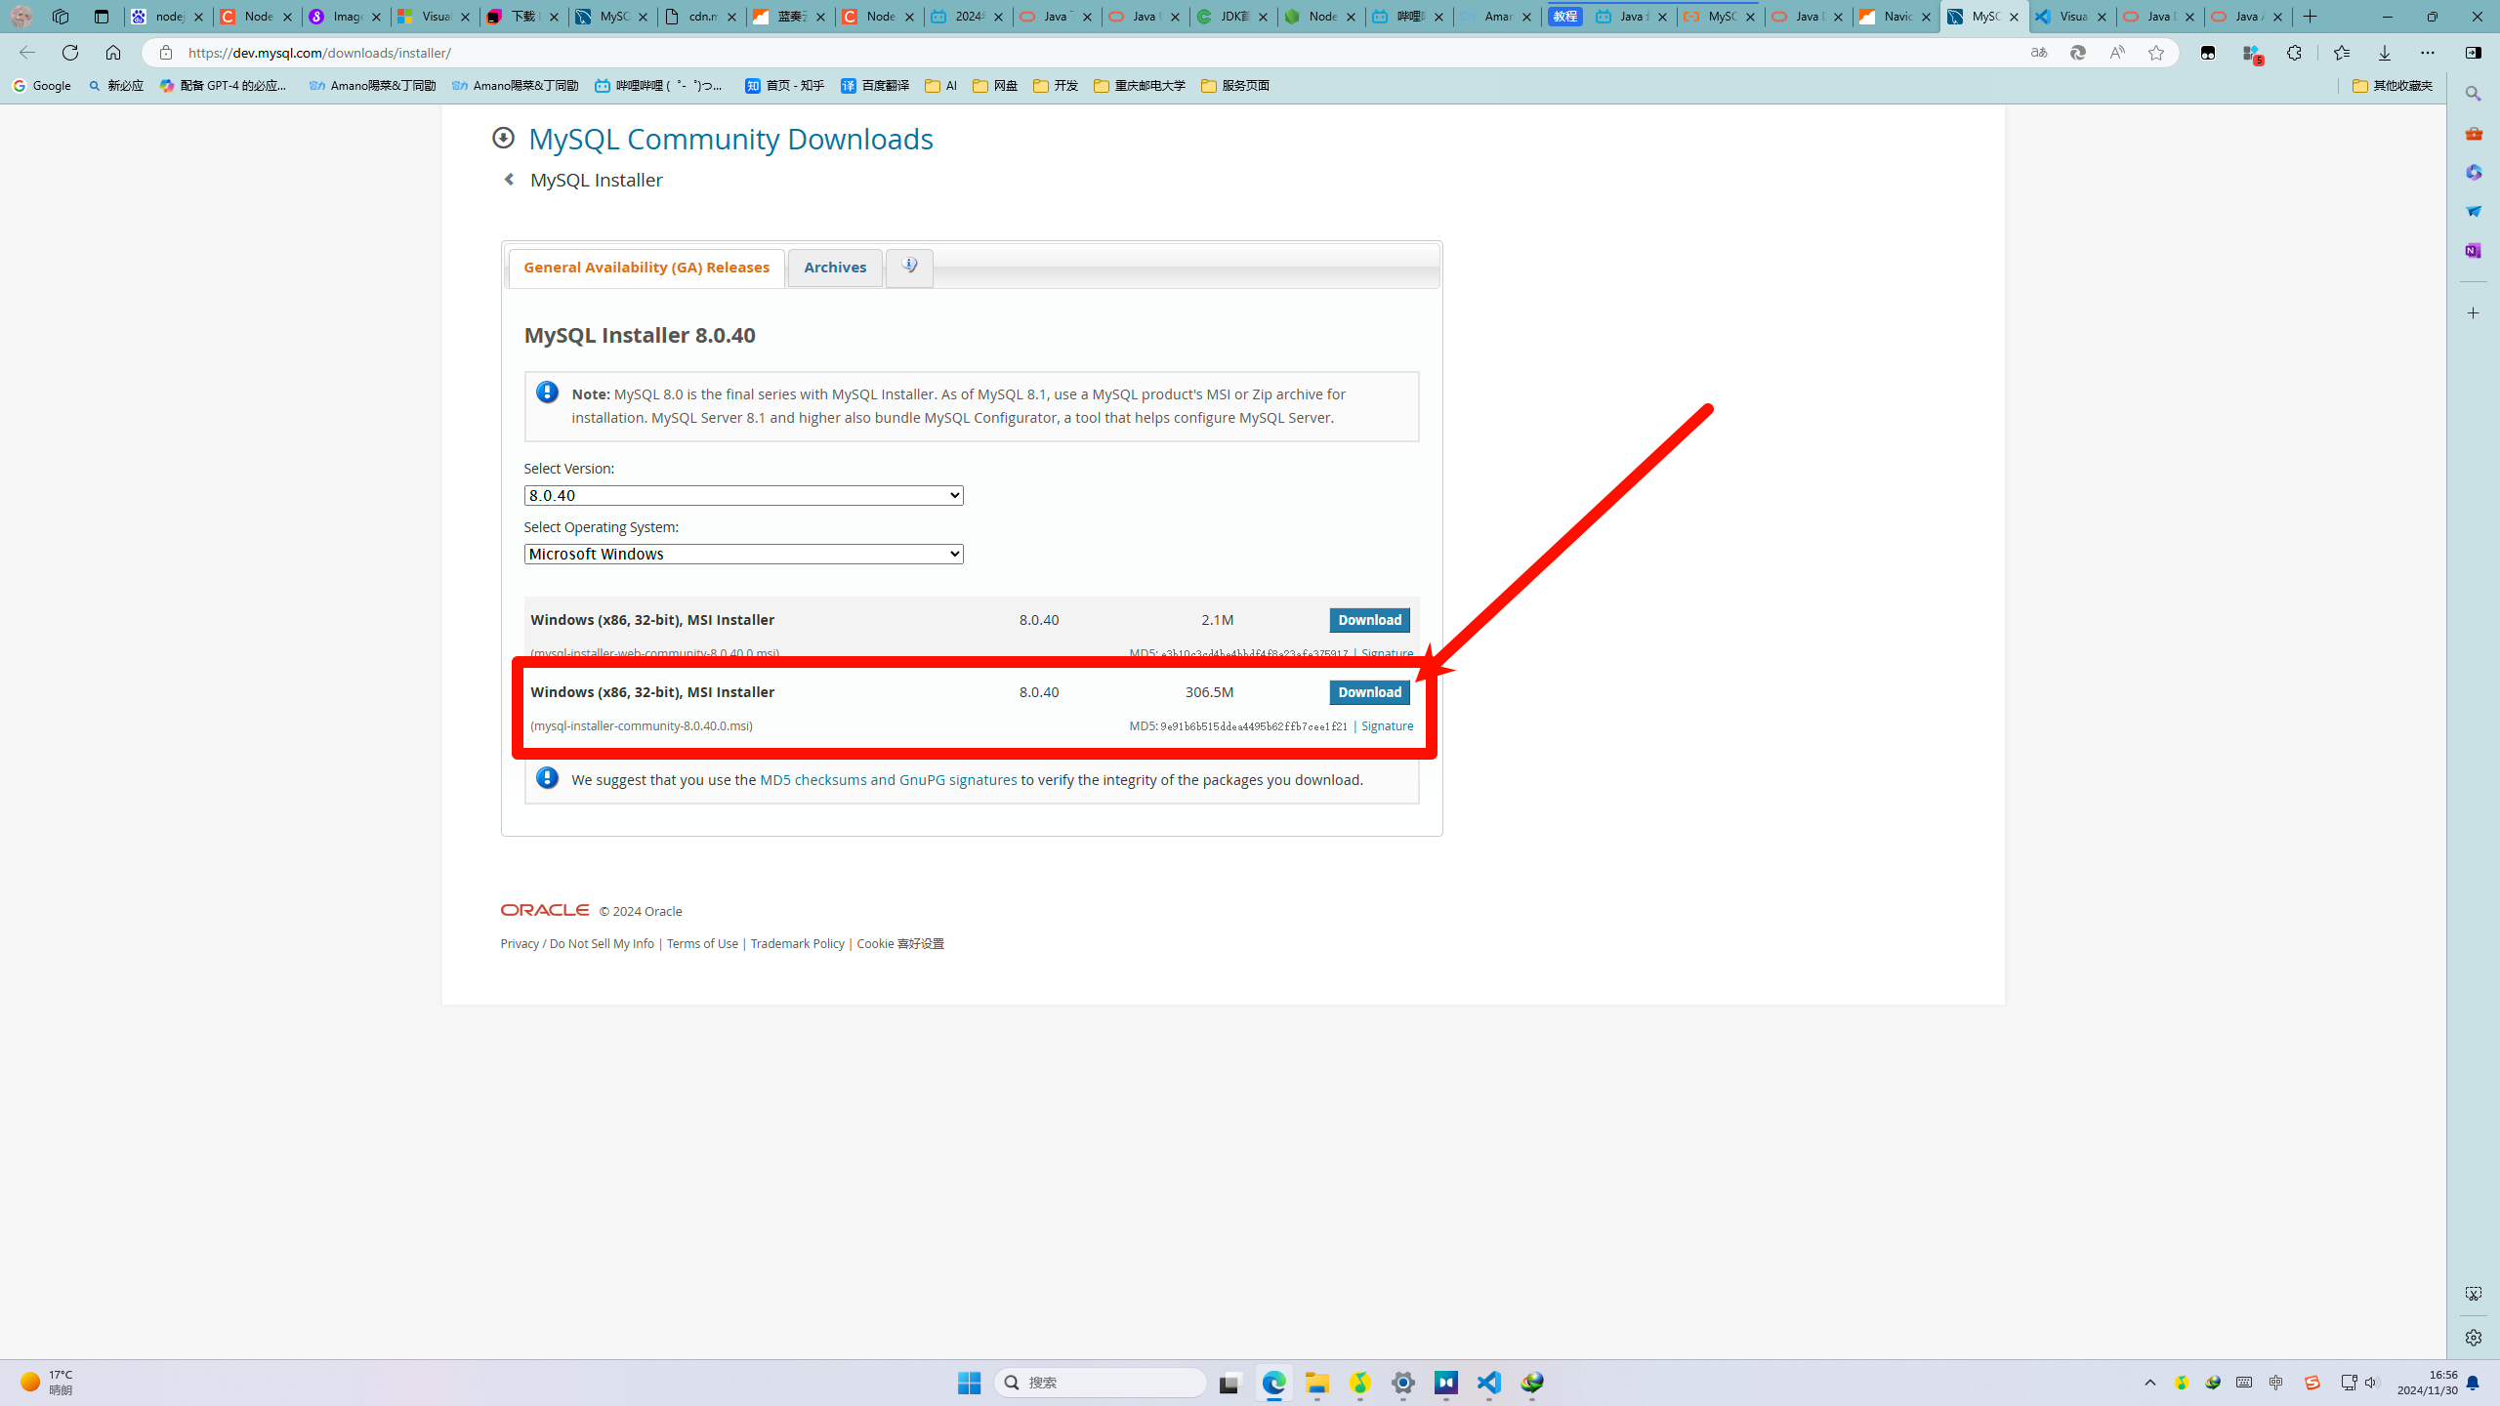Viewport: 2500px width, 1406px height.
Task: Open Signature link for the web-community installer
Action: [x=1387, y=653]
